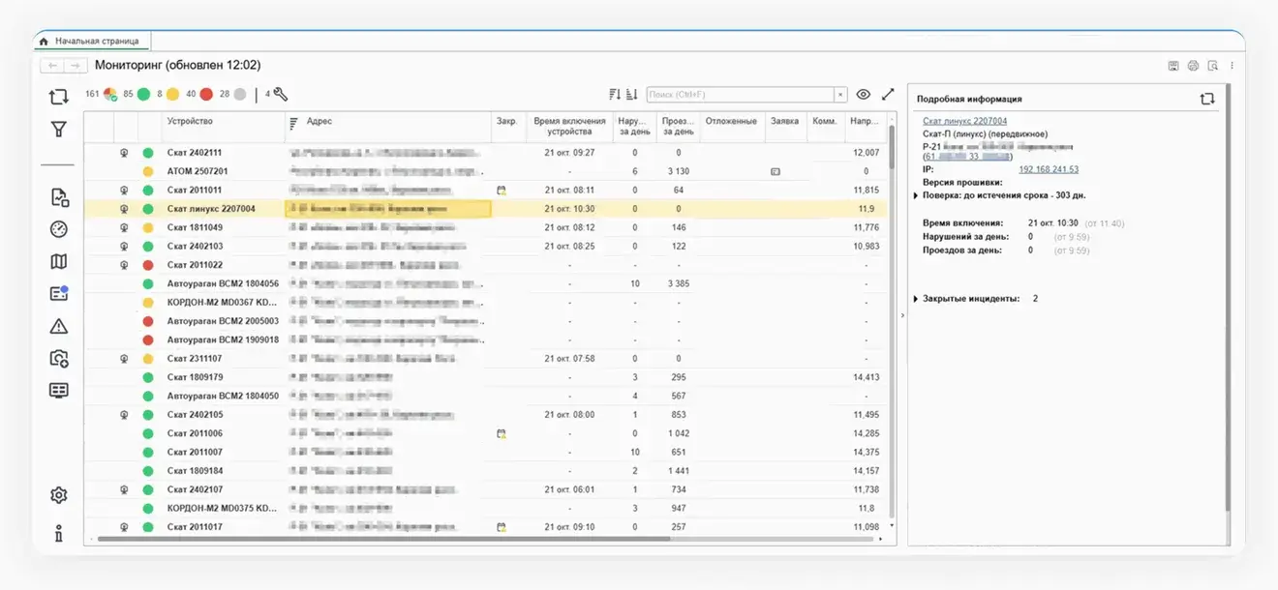The height and width of the screenshot is (590, 1278).
Task: Click the info icon at sidebar bottom
Action: click(59, 533)
